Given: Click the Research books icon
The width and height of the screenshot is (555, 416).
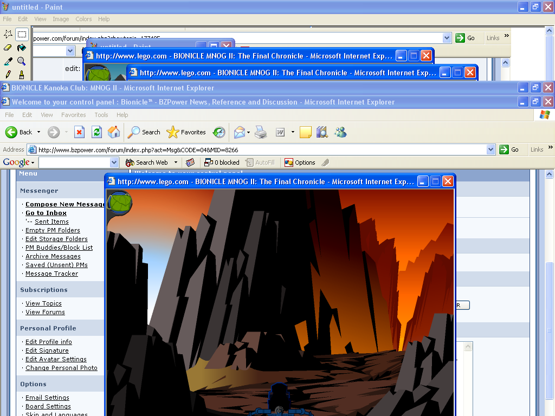Looking at the screenshot, I should click(322, 132).
